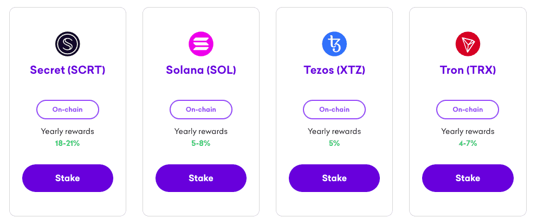Viewport: 537px width, 224px height.
Task: Click Solana's 5-8% yearly rewards value
Action: click(x=201, y=144)
